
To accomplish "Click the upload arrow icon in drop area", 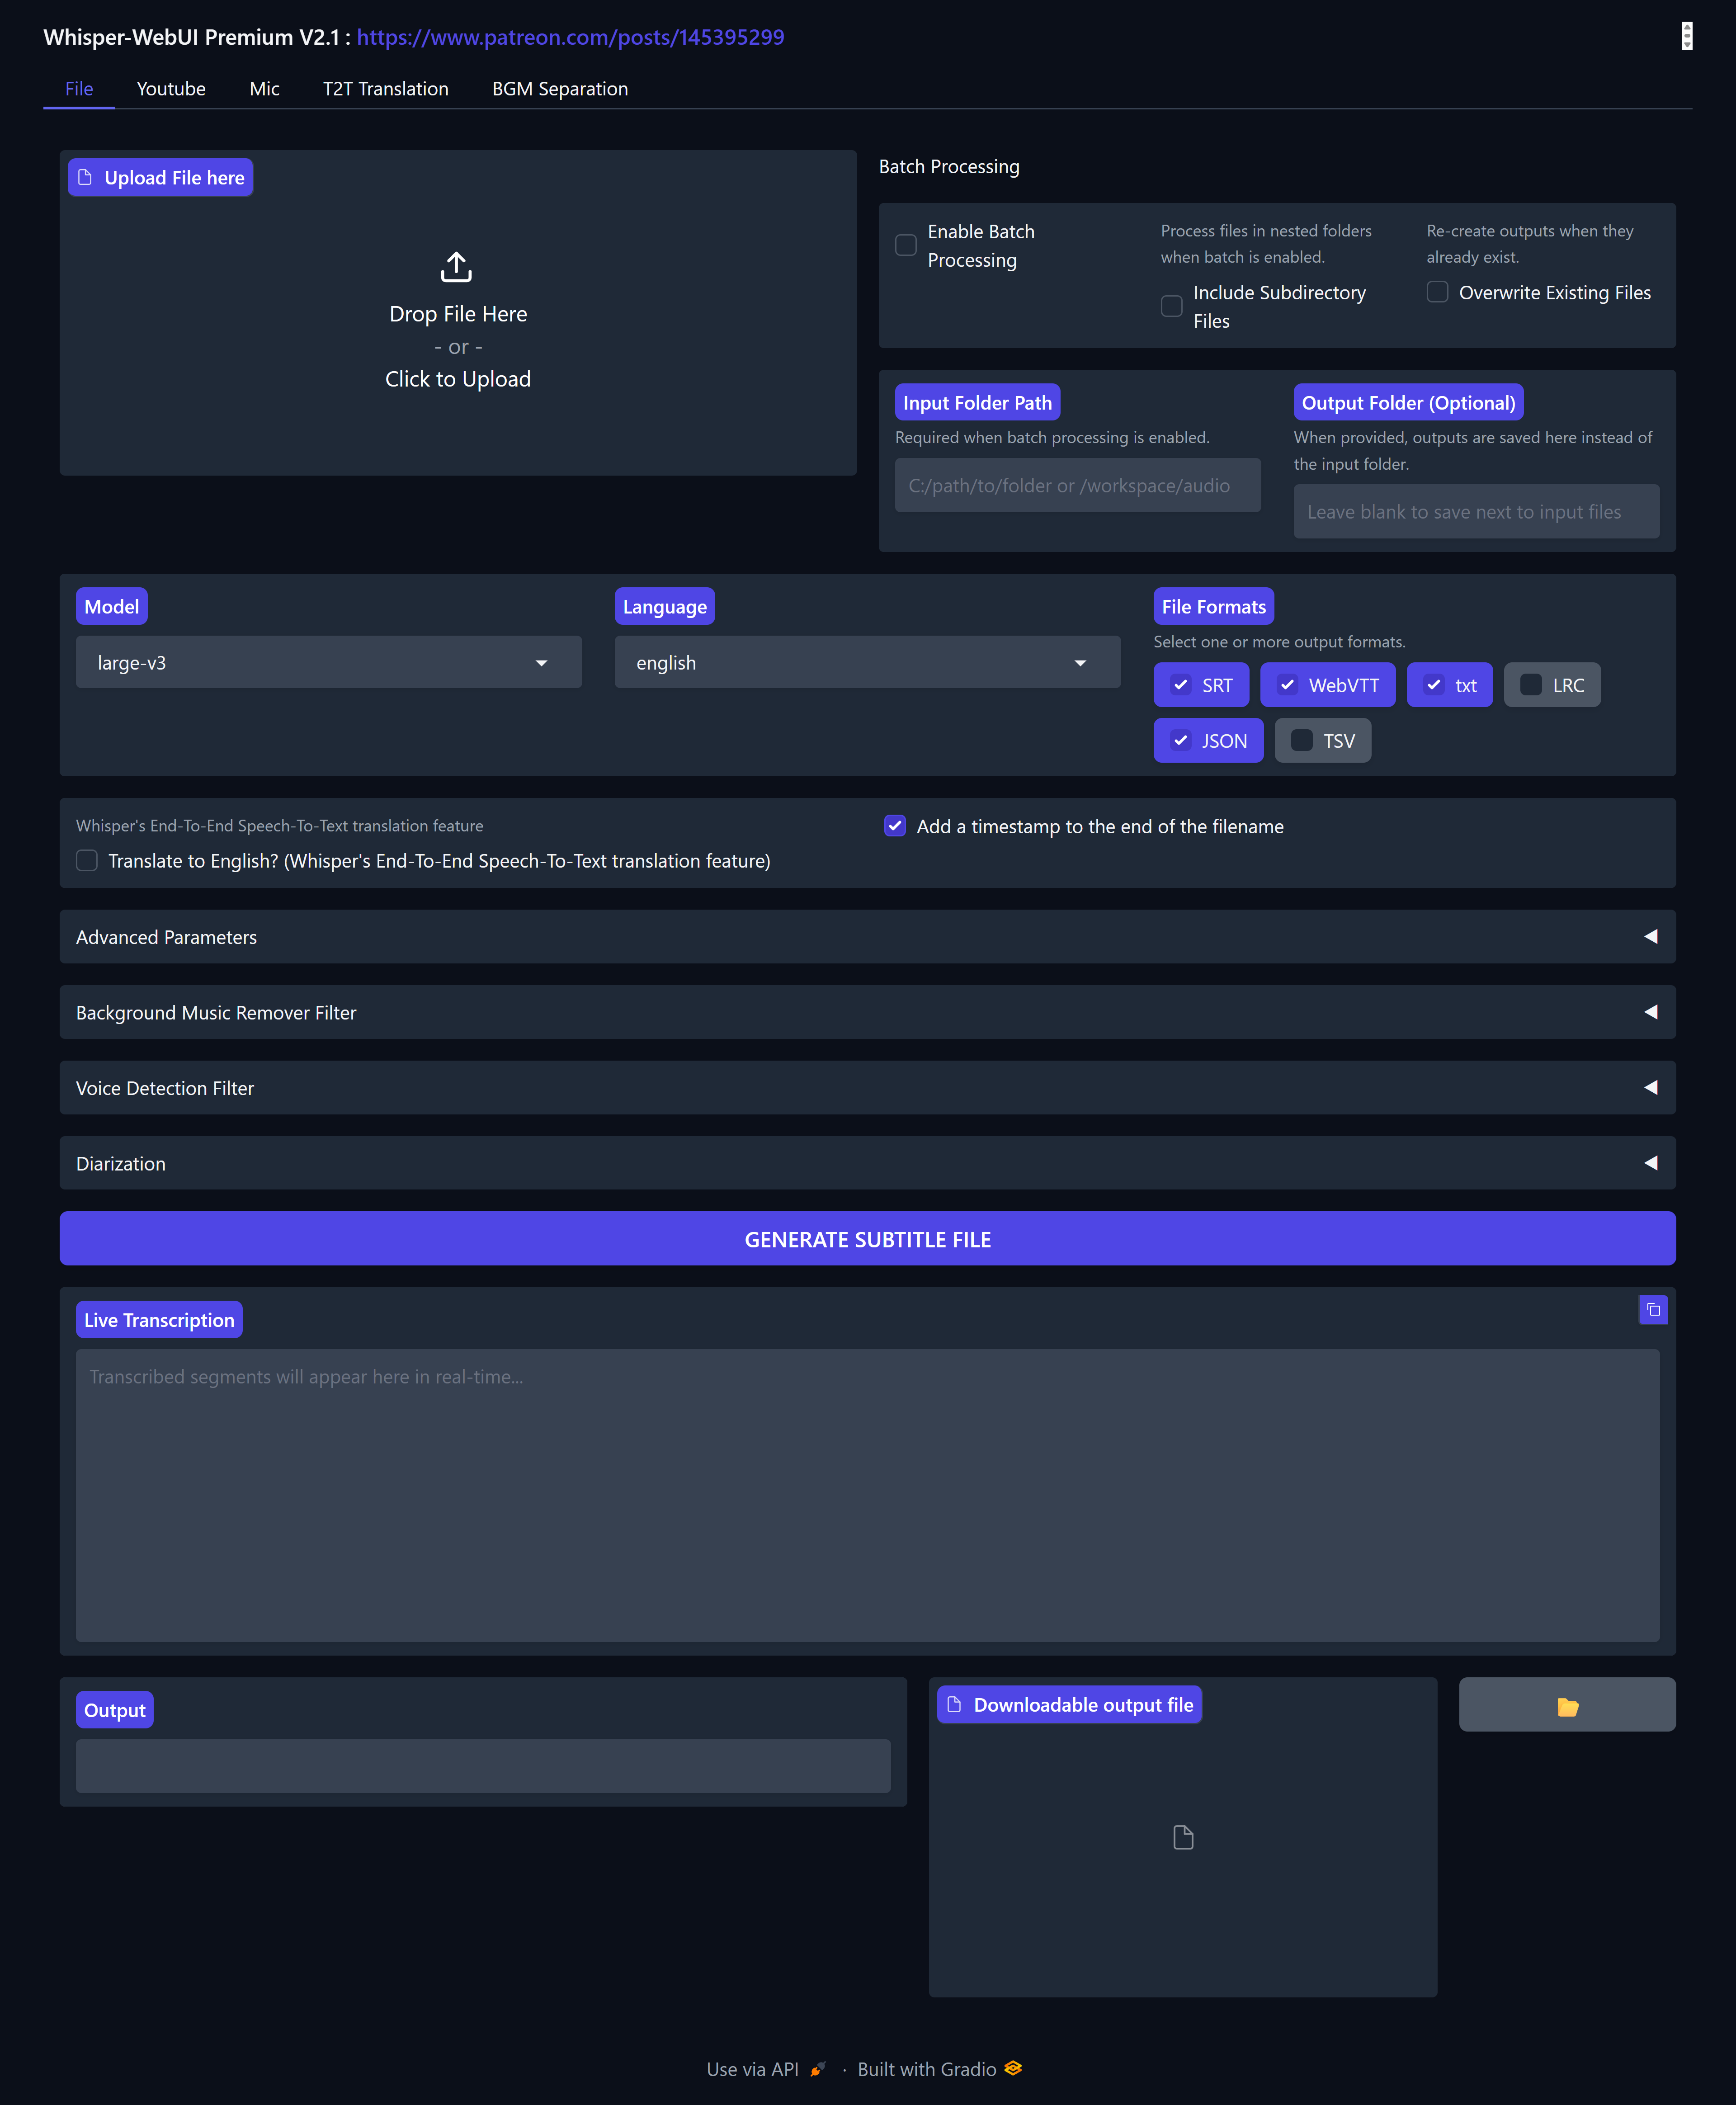I will tap(456, 267).
